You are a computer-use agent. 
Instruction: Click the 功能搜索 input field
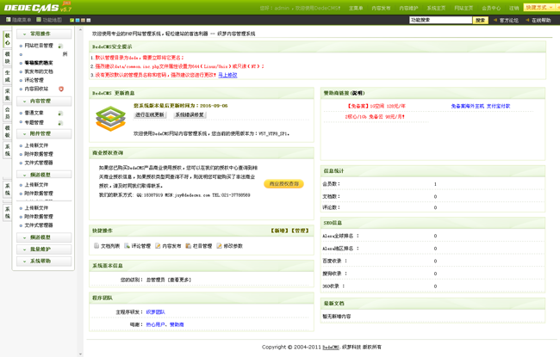click(x=441, y=21)
